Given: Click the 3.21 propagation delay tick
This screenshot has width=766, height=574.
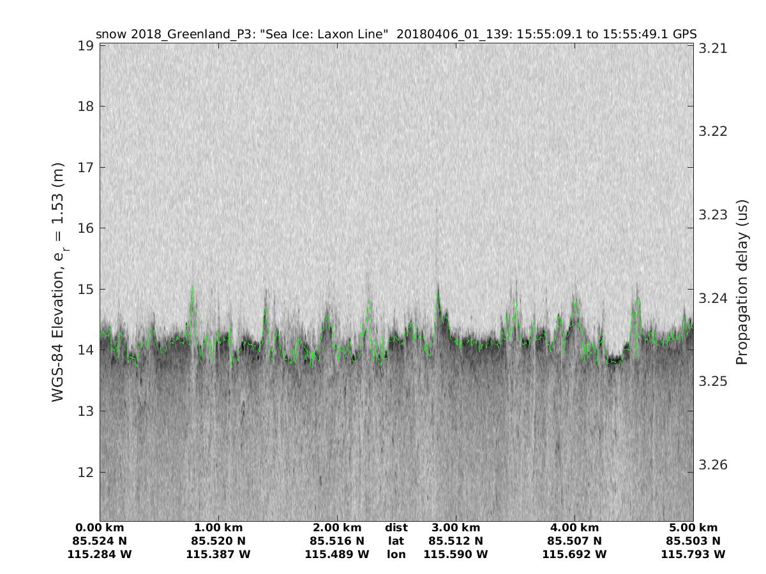Looking at the screenshot, I should coord(712,48).
